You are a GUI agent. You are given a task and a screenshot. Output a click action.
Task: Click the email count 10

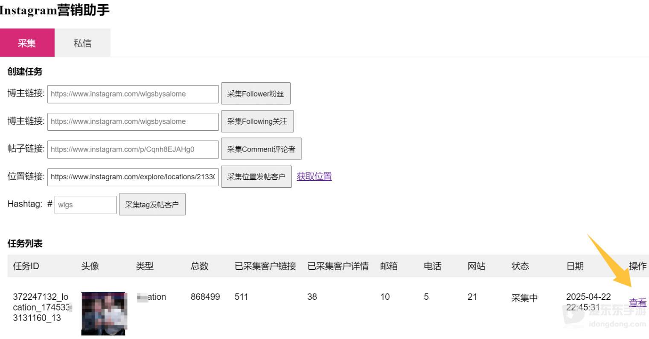(385, 297)
